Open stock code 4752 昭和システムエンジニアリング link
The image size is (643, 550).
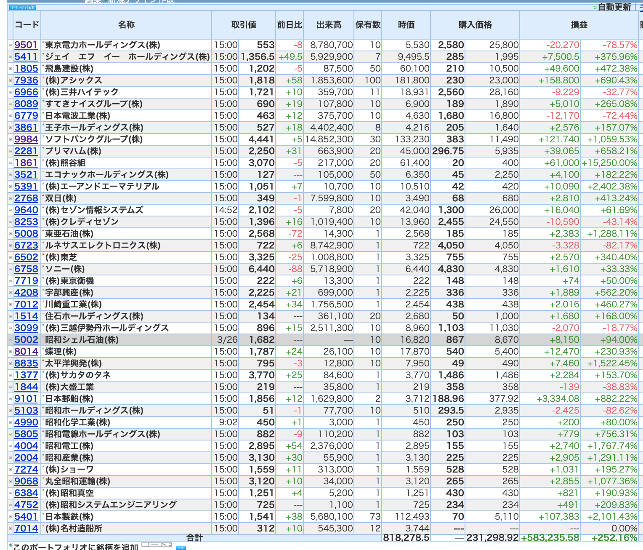tap(26, 505)
